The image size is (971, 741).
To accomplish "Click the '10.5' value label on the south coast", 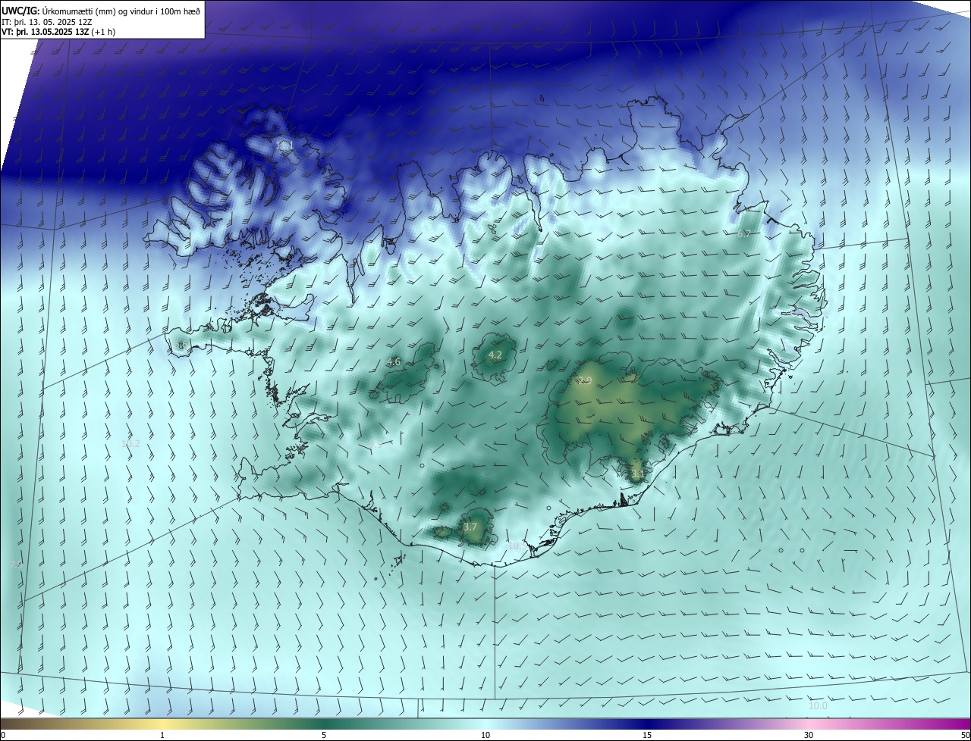I will [x=517, y=546].
